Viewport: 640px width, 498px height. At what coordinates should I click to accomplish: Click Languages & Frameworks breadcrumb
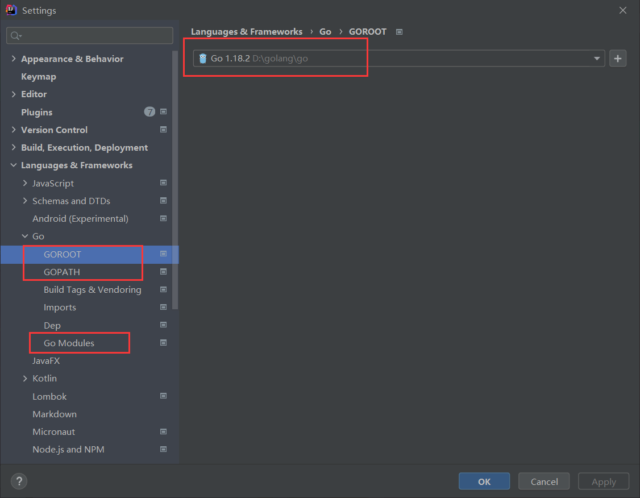247,32
